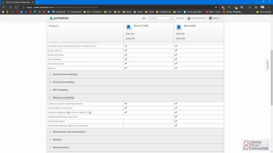Viewport: 273px width, 153px height.
Task: Open the BIM bookmarks folder
Action: point(117,12)
